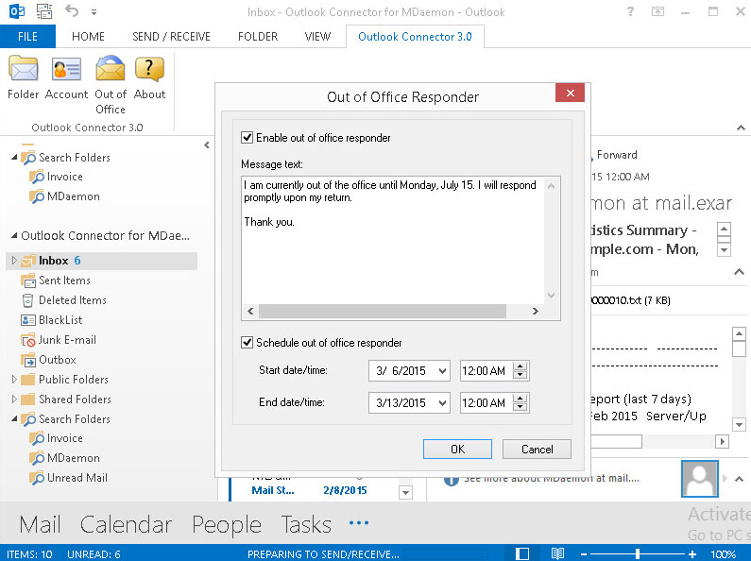The height and width of the screenshot is (561, 751).
Task: Switch to the SEND / RECEIVE tab
Action: pyautogui.click(x=171, y=37)
